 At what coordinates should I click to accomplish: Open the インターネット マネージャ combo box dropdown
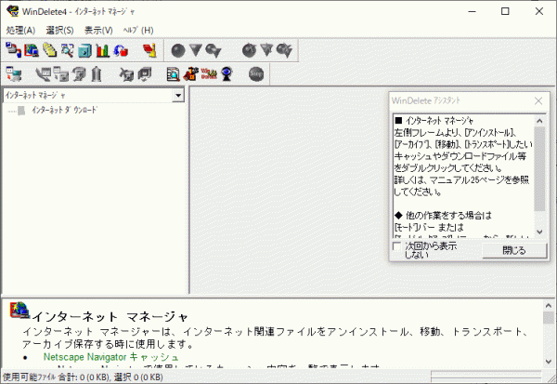pyautogui.click(x=177, y=95)
